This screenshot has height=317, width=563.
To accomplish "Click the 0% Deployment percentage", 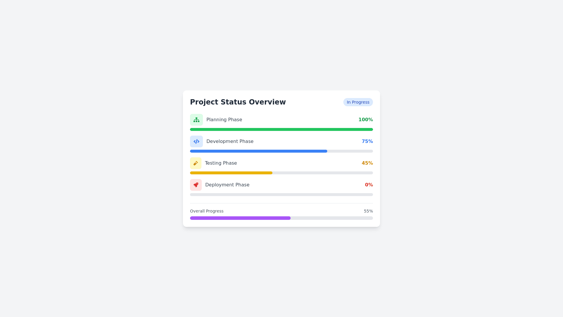I will tap(369, 185).
